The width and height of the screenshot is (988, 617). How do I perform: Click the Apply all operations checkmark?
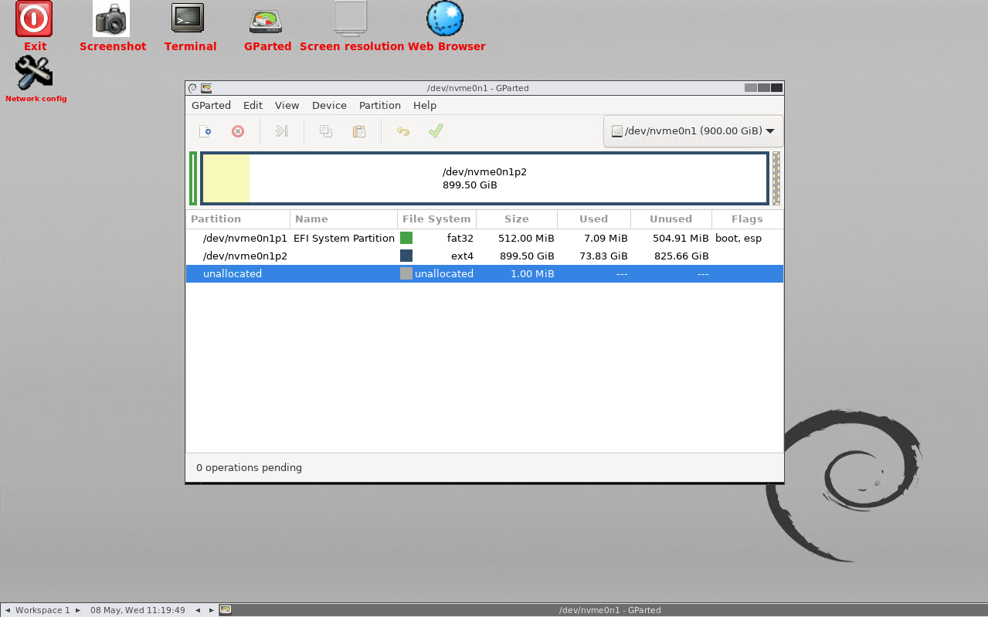pyautogui.click(x=436, y=131)
